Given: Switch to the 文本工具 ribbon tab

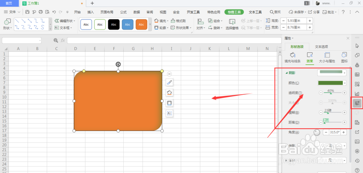Looking at the screenshot, I should 255,12.
